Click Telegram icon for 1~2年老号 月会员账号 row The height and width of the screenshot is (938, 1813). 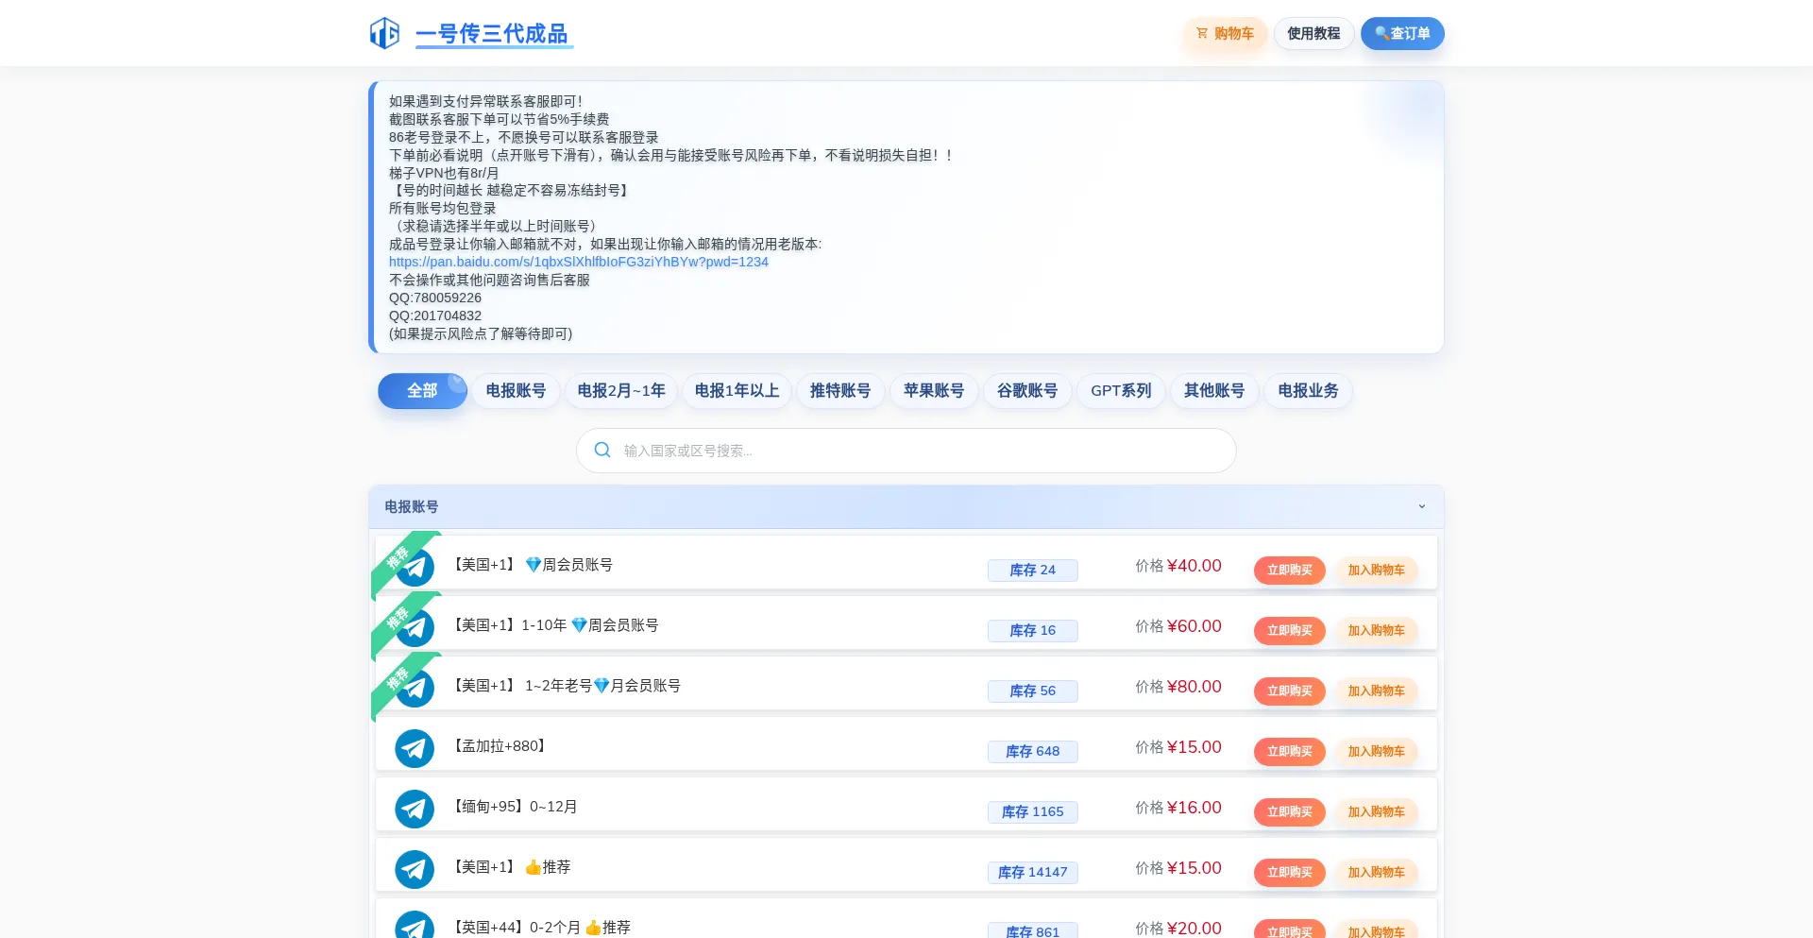(x=415, y=689)
